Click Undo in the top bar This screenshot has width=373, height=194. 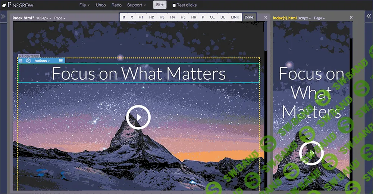101,5
